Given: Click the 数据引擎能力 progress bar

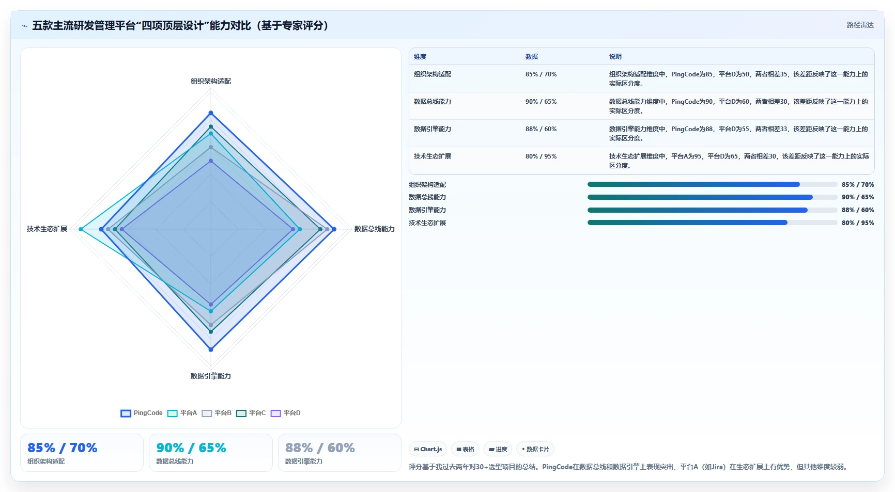Looking at the screenshot, I should click(x=712, y=210).
